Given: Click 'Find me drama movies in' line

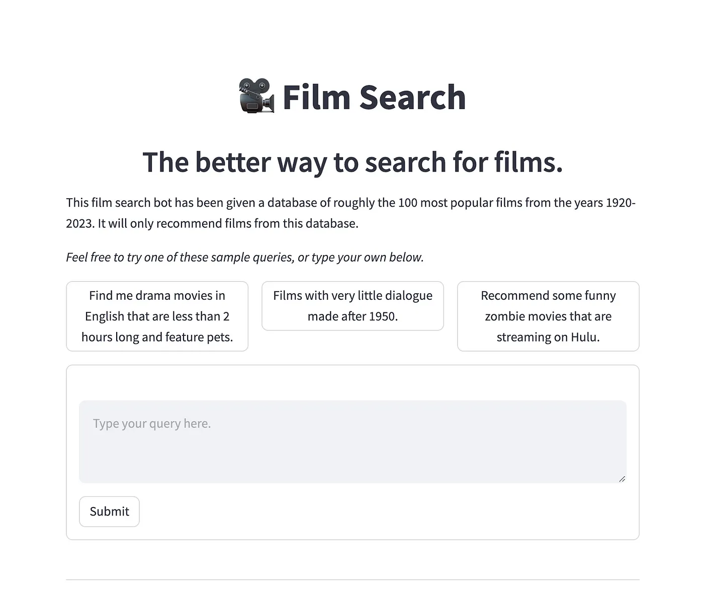Looking at the screenshot, I should pos(157,296).
